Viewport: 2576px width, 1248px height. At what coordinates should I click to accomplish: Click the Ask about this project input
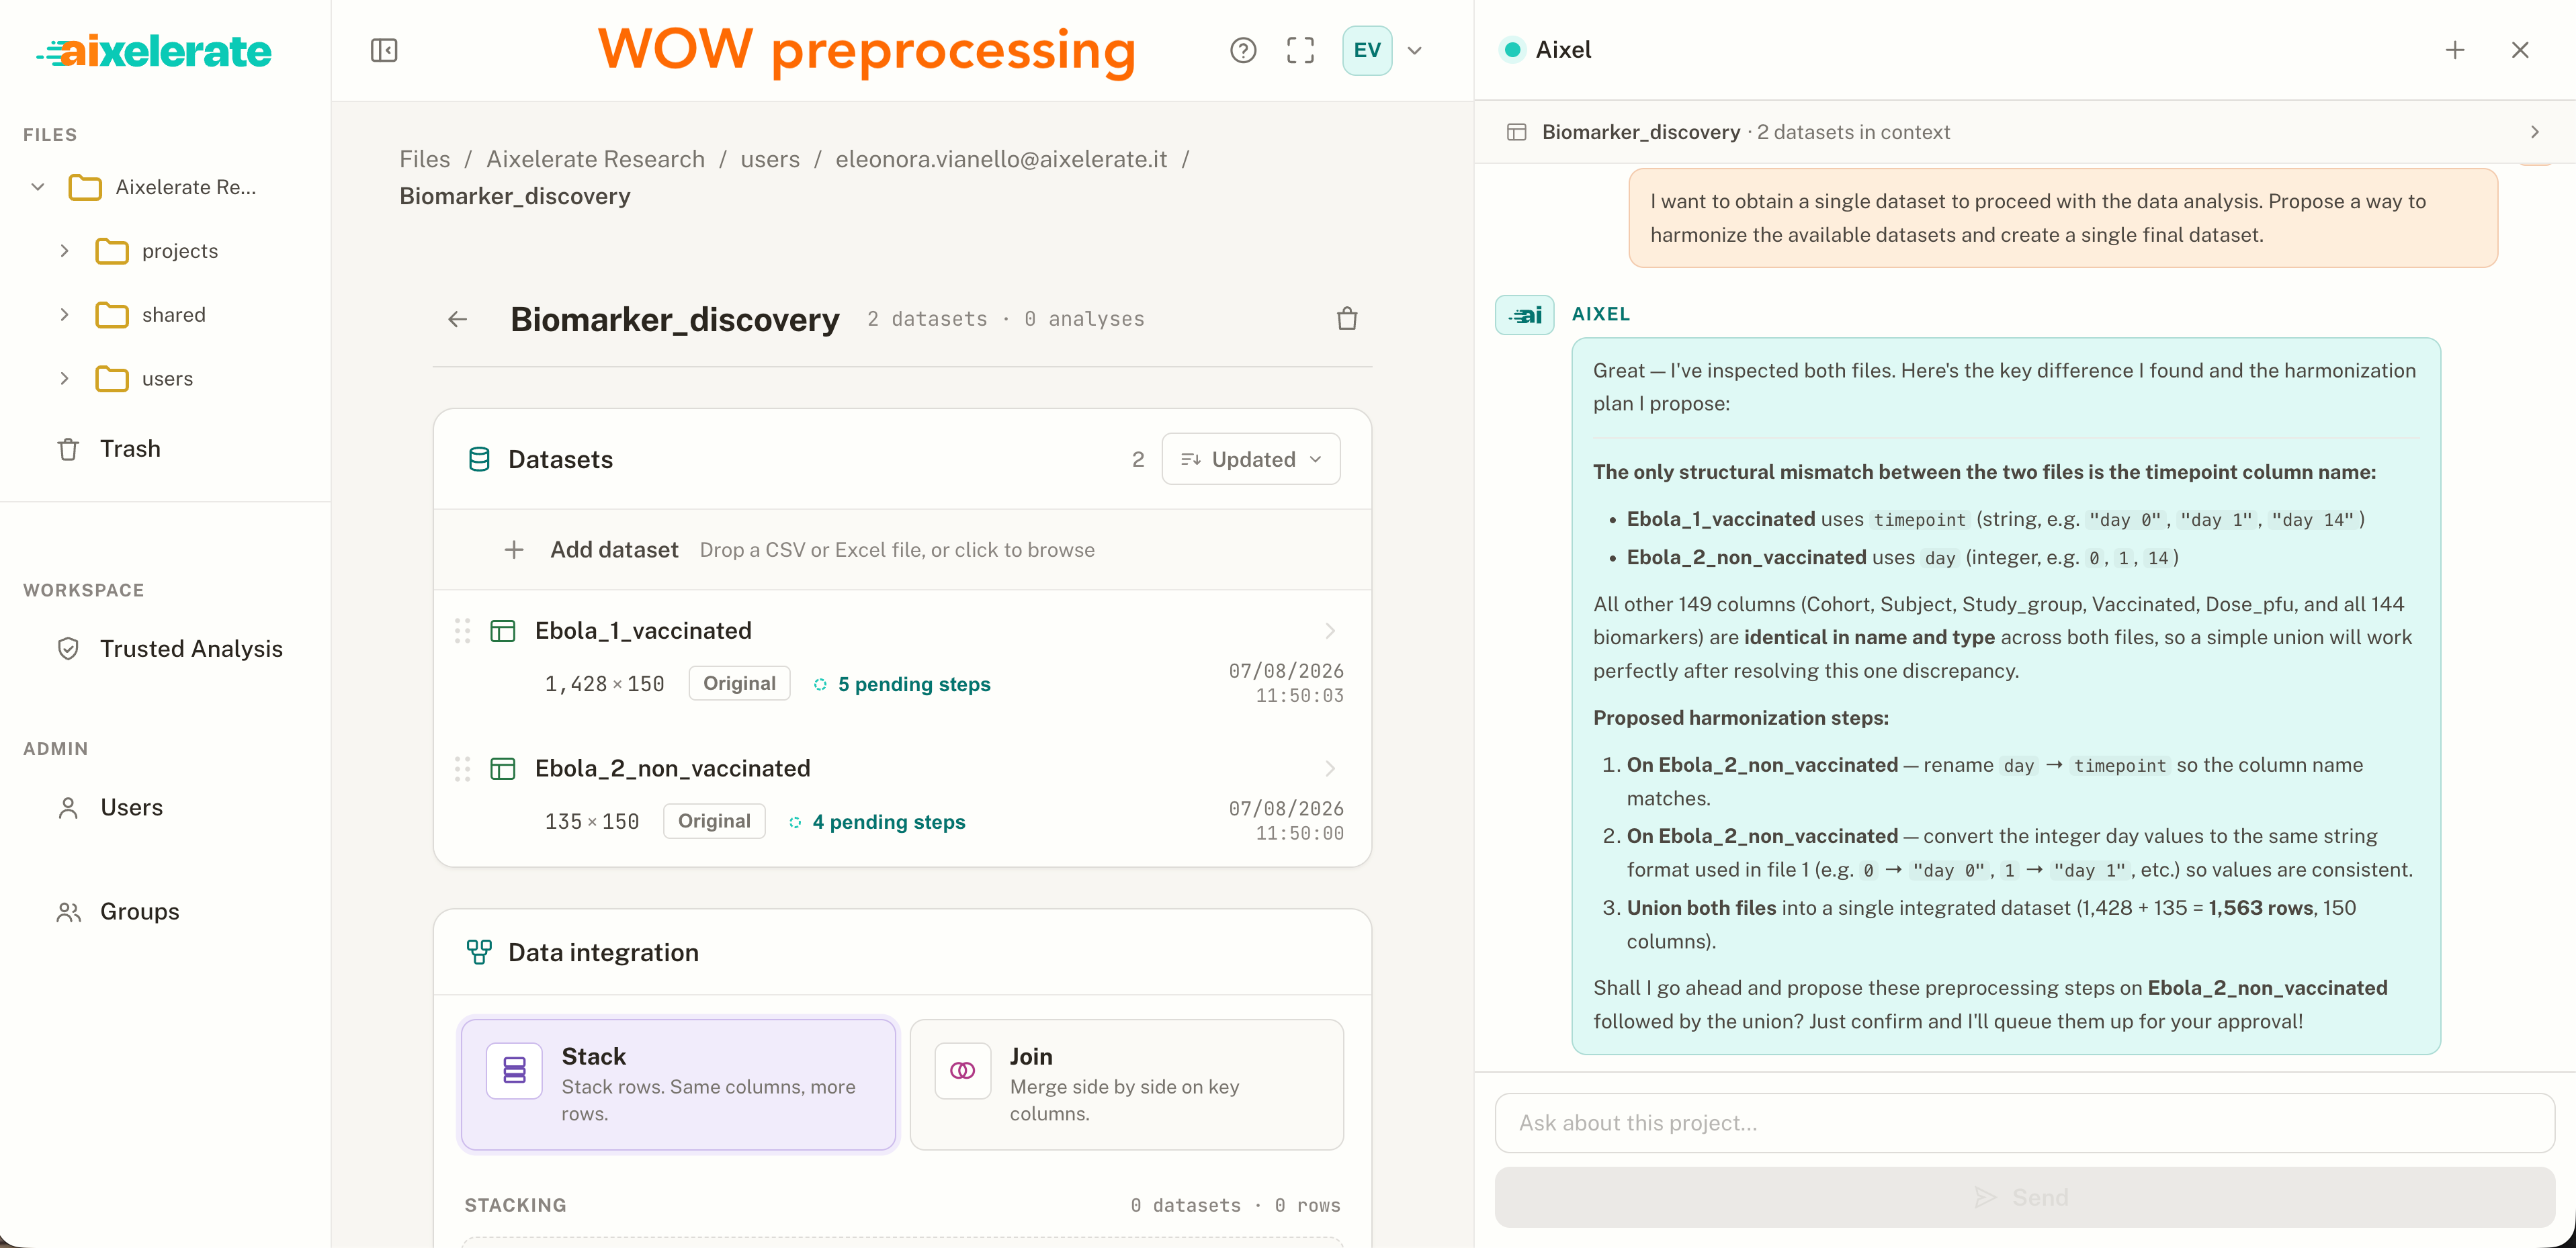(x=2025, y=1123)
